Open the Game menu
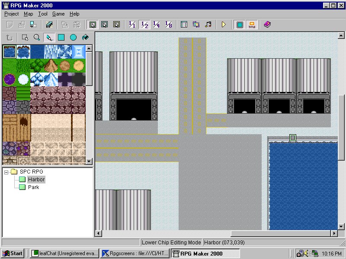This screenshot has height=259, width=346. [x=58, y=14]
